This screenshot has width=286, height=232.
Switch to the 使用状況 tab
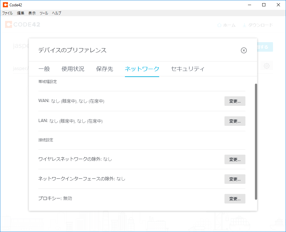[73, 69]
